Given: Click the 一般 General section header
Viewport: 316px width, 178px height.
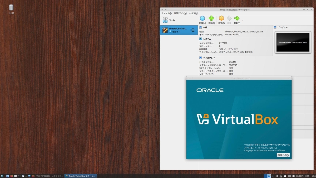Looking at the screenshot, I should pyautogui.click(x=205, y=27).
